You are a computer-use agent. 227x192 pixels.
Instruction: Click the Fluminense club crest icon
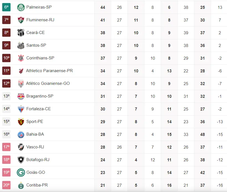(21, 20)
